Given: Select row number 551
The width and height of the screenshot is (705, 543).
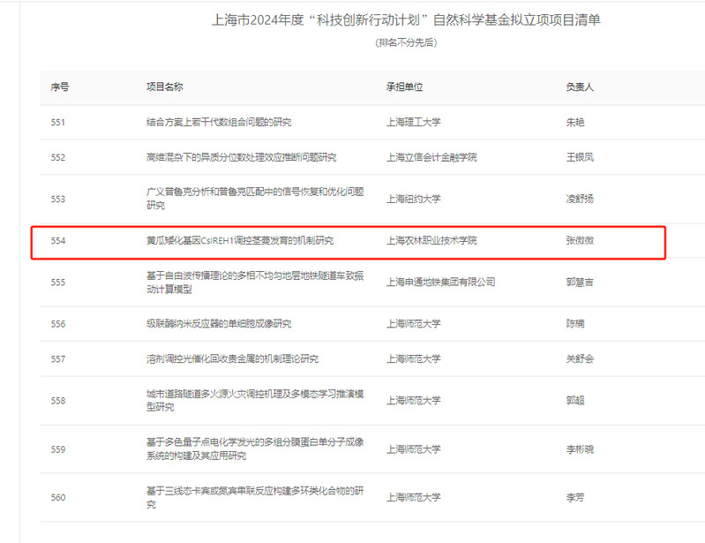Looking at the screenshot, I should click(x=58, y=123).
